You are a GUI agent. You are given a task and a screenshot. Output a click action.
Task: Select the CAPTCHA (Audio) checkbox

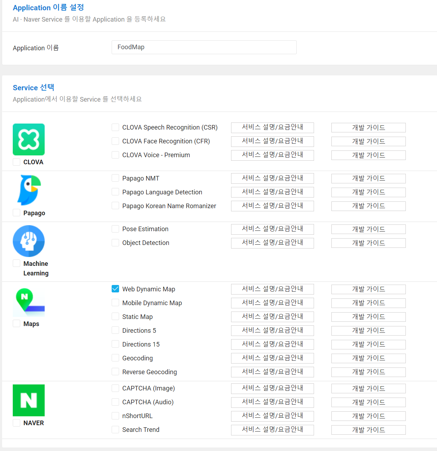(115, 402)
